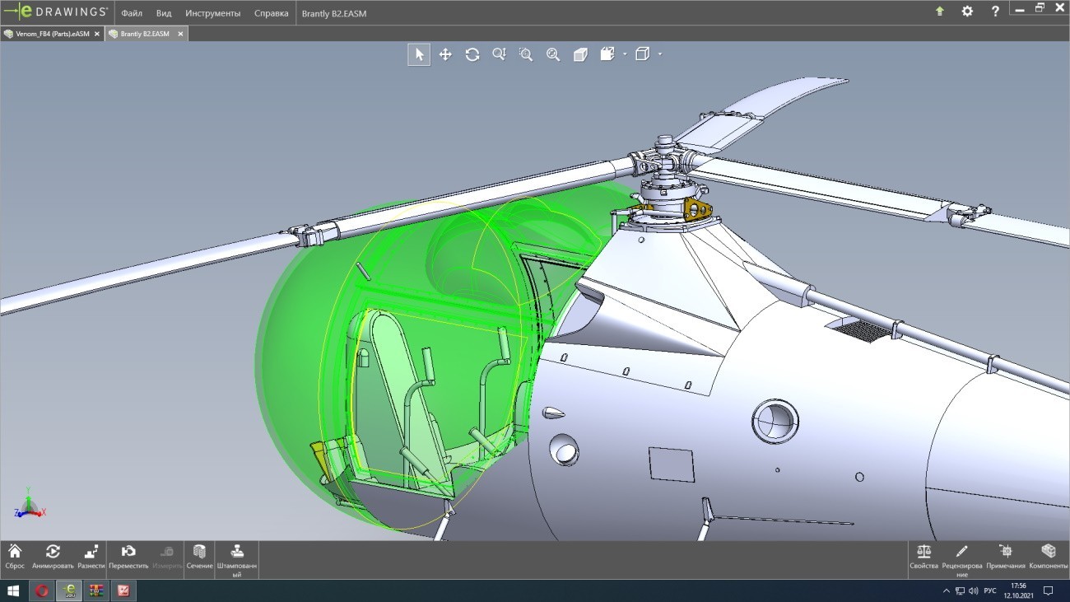Activate the Pan tool

click(445, 54)
